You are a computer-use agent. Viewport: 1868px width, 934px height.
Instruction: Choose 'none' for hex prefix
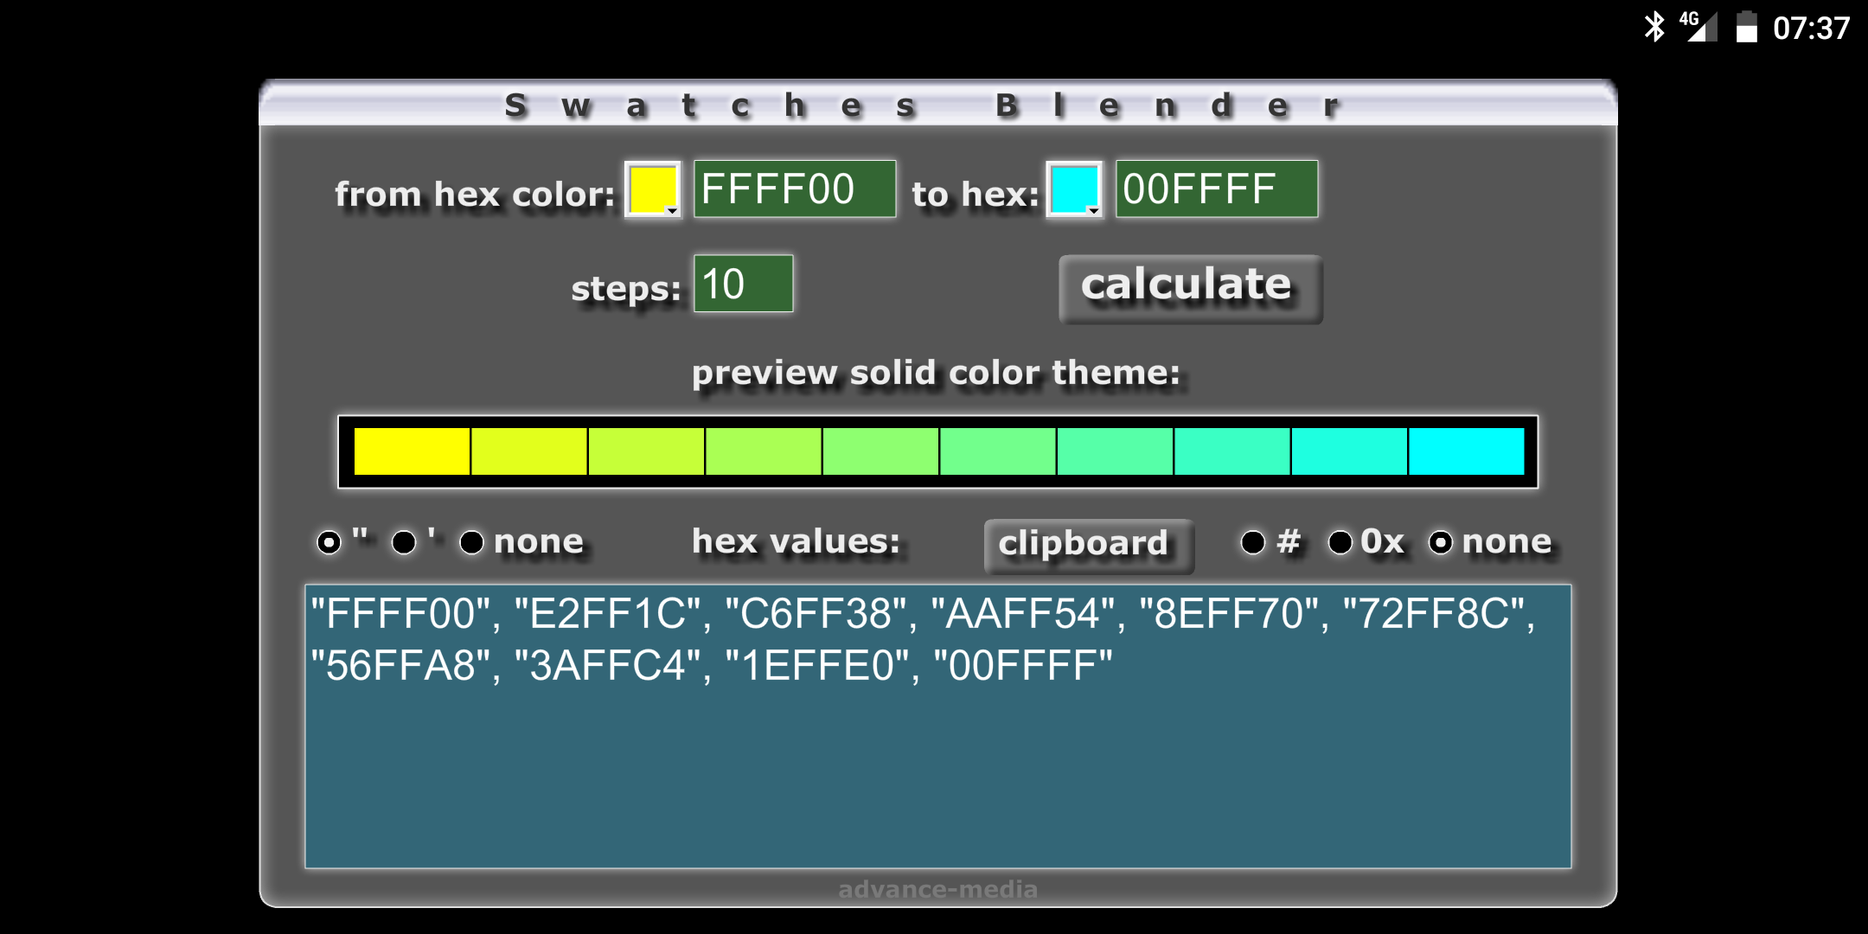point(1440,542)
